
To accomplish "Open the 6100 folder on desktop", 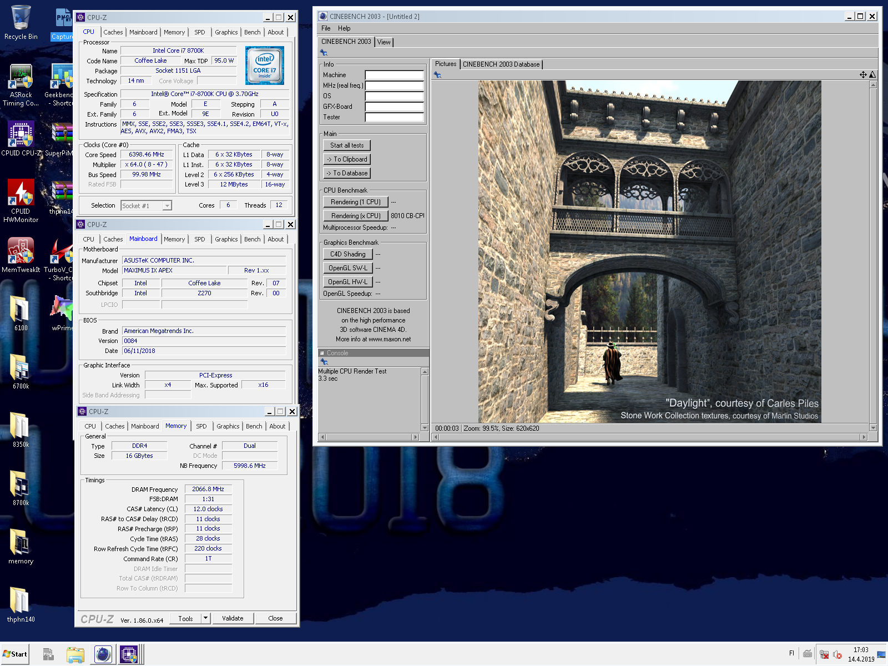I will [21, 313].
